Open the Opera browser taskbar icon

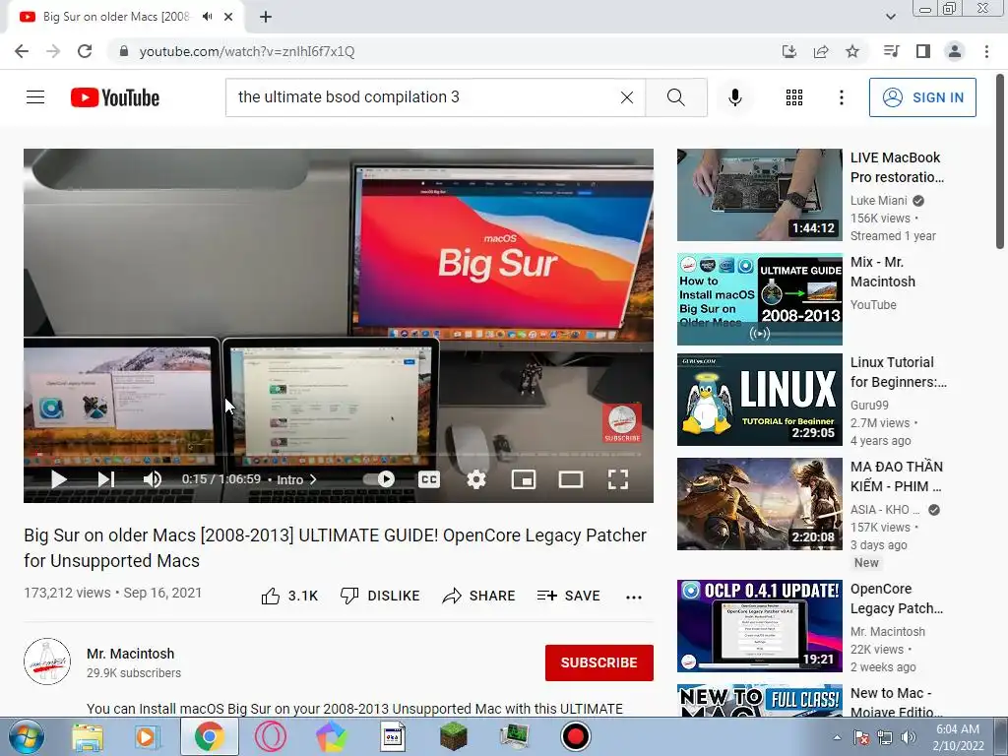point(271,736)
